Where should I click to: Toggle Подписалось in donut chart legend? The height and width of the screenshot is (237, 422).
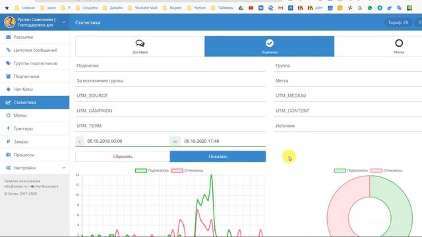351,171
